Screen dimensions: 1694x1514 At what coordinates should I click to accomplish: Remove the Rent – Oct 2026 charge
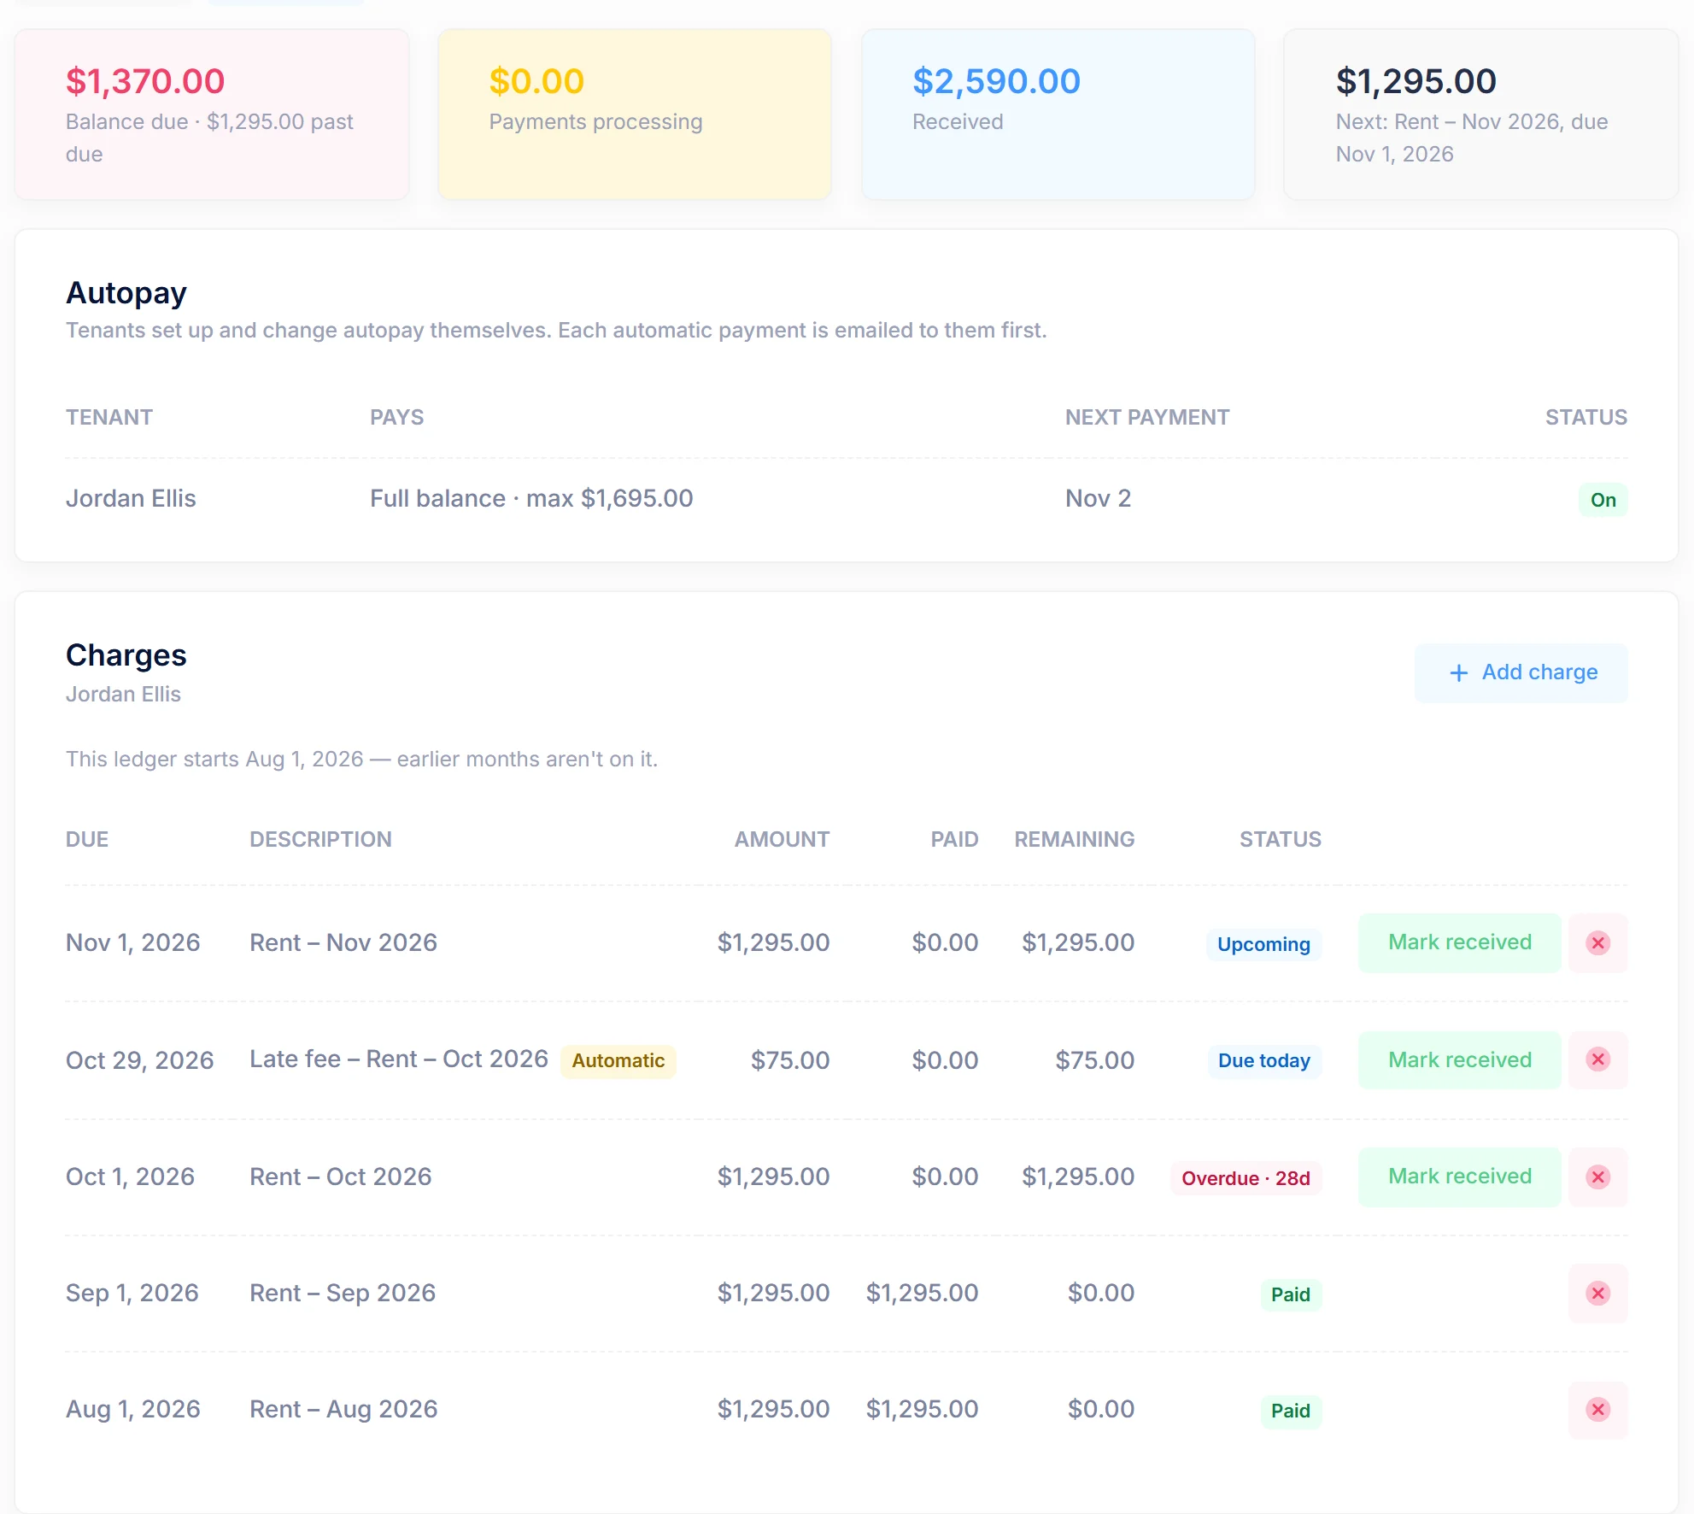point(1597,1177)
